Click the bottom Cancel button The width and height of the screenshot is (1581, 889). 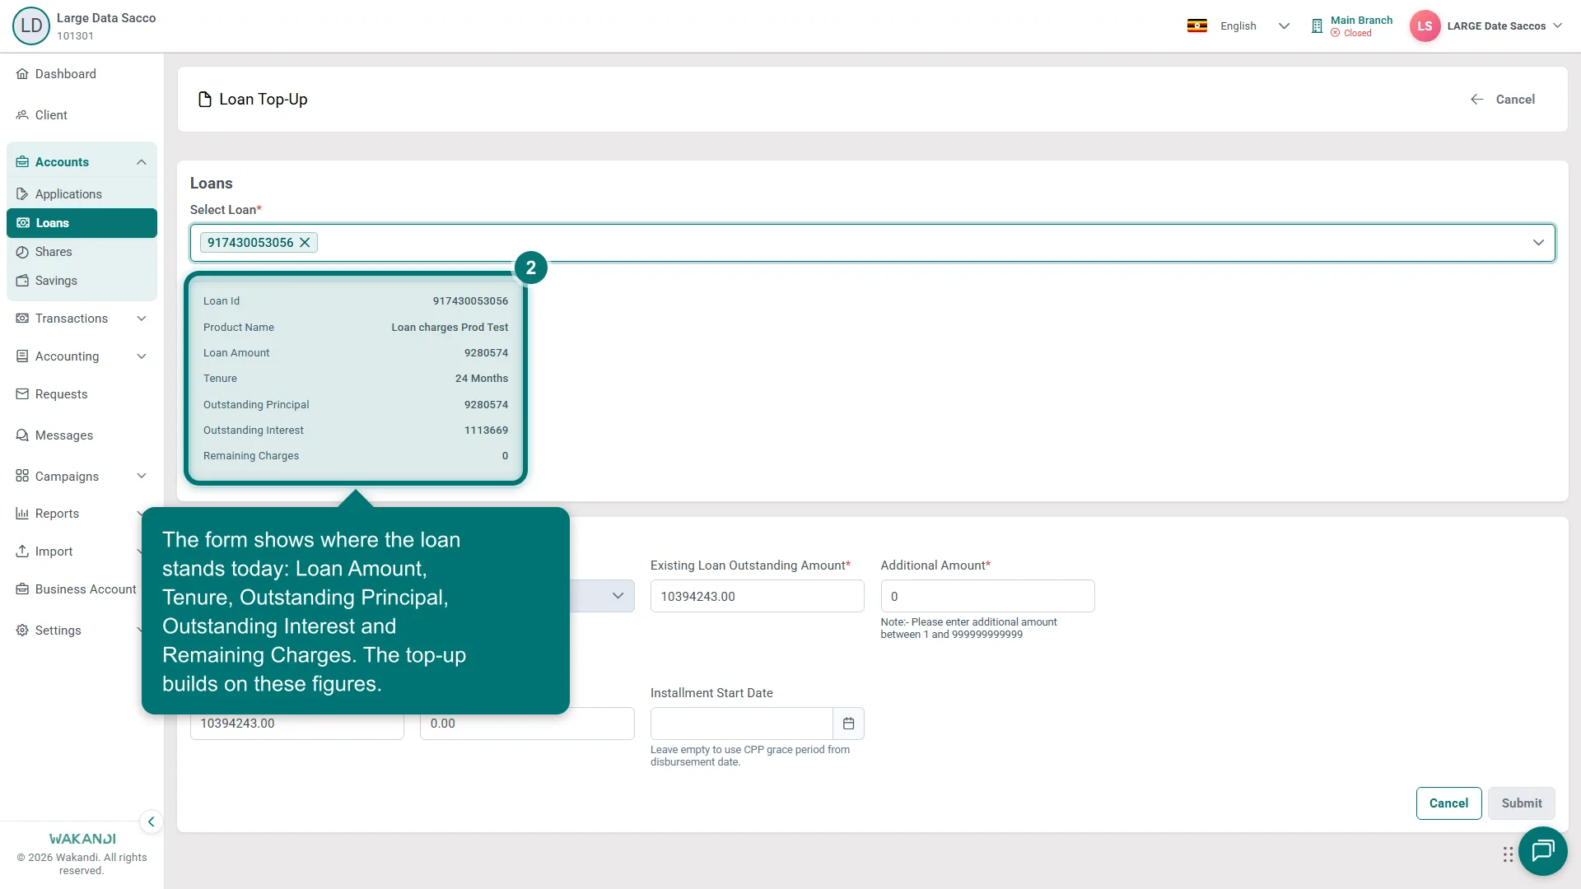1448,803
